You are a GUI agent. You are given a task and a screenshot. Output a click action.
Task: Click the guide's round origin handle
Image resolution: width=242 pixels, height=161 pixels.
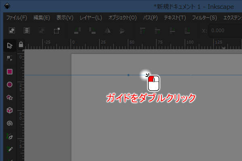pyautogui.click(x=128, y=75)
